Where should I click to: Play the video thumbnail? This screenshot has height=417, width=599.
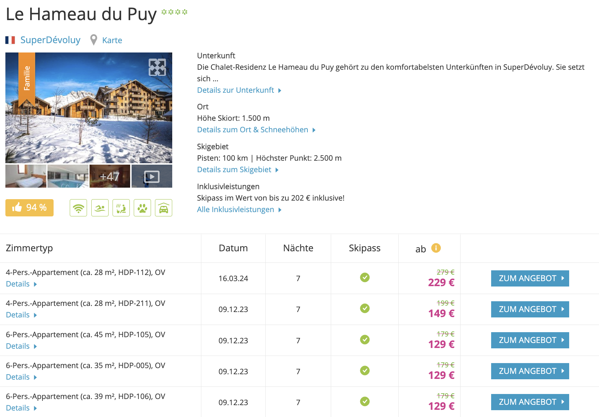pos(152,176)
